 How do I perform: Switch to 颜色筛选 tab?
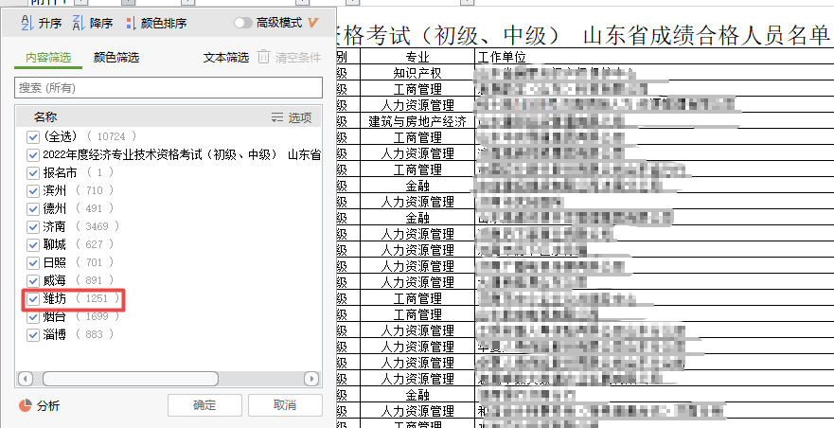(115, 58)
